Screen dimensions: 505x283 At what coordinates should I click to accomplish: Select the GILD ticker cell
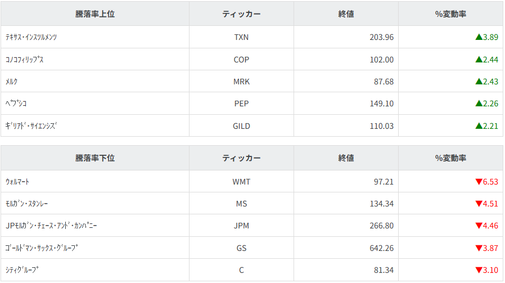click(x=241, y=126)
